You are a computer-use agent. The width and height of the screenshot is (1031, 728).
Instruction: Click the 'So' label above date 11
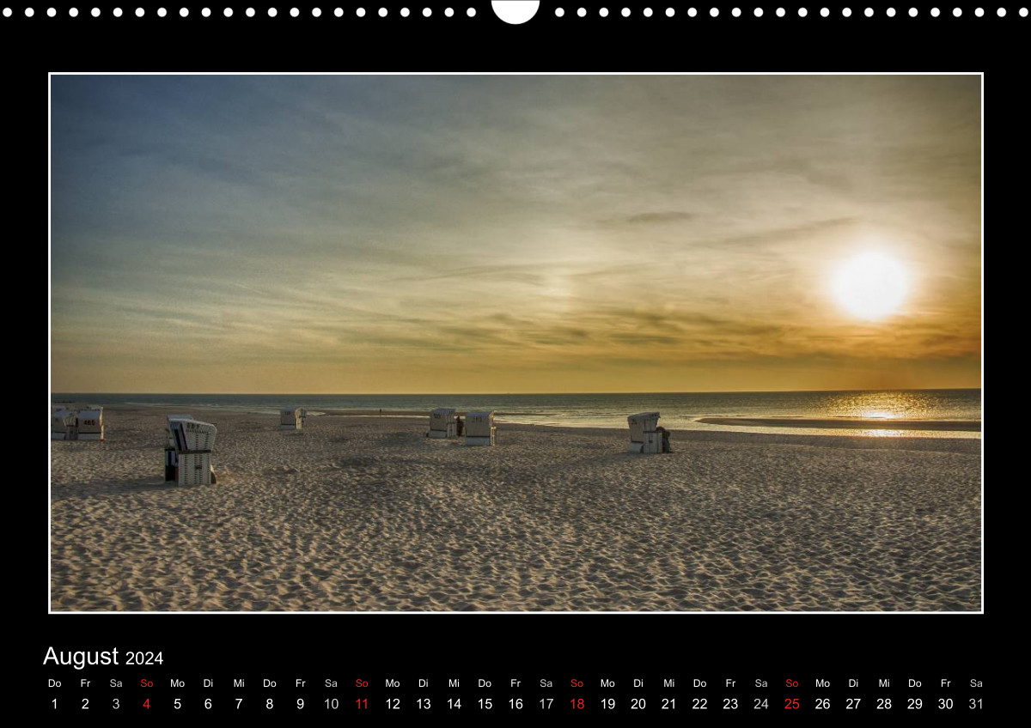pyautogui.click(x=362, y=683)
